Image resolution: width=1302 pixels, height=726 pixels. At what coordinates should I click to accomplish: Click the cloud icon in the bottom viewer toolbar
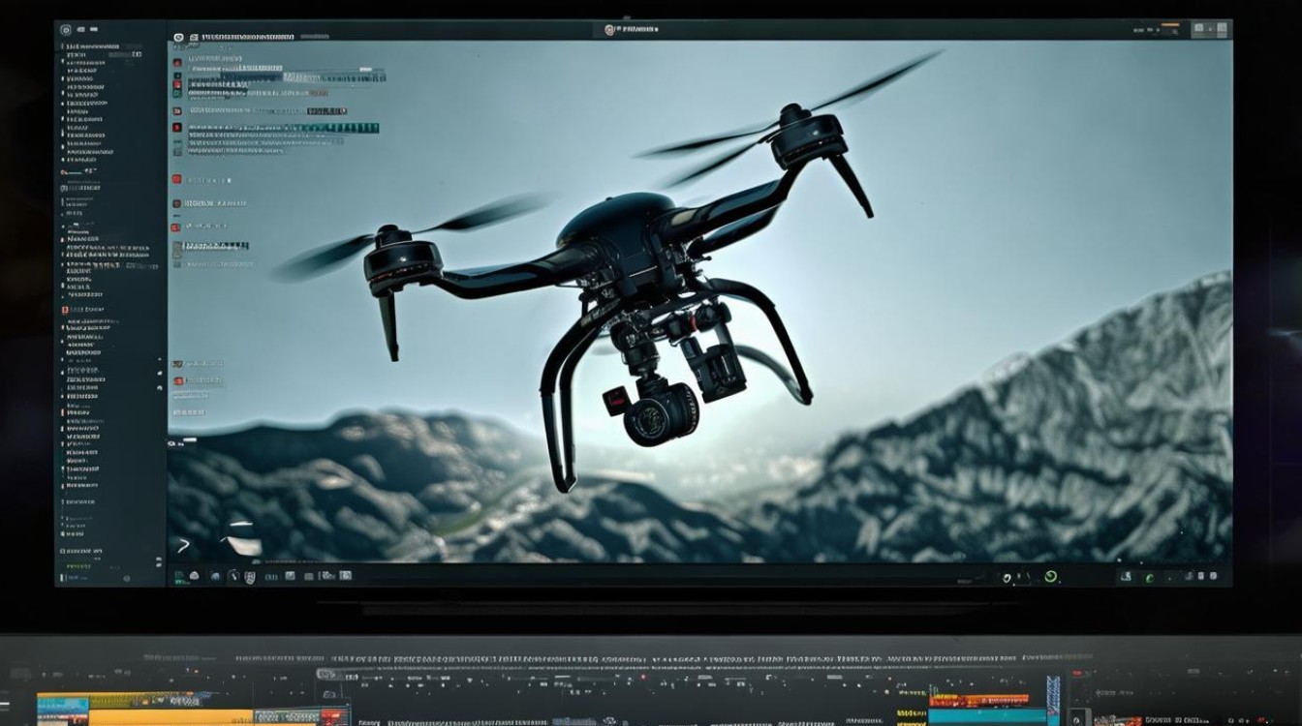tap(195, 576)
